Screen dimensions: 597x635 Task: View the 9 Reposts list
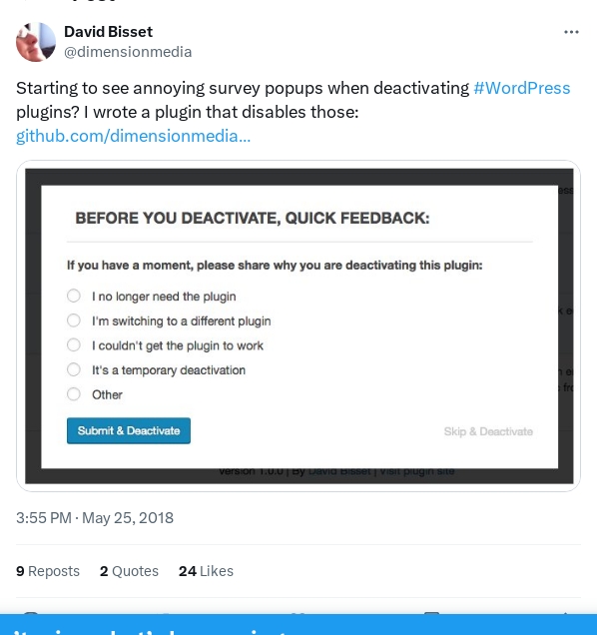click(48, 571)
